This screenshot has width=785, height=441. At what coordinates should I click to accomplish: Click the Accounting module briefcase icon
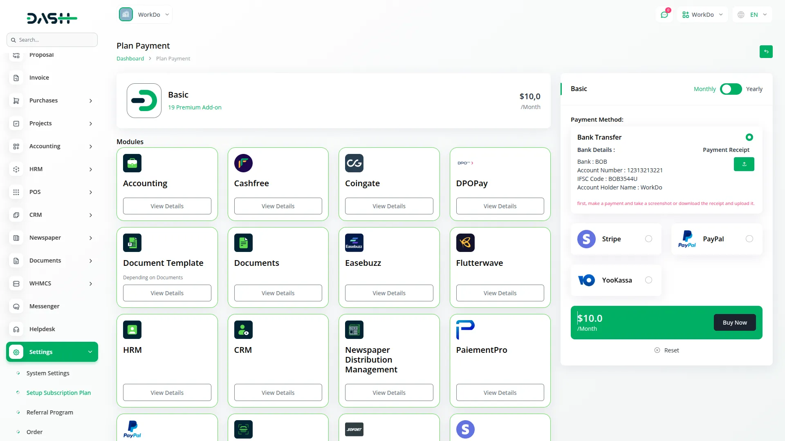point(132,163)
